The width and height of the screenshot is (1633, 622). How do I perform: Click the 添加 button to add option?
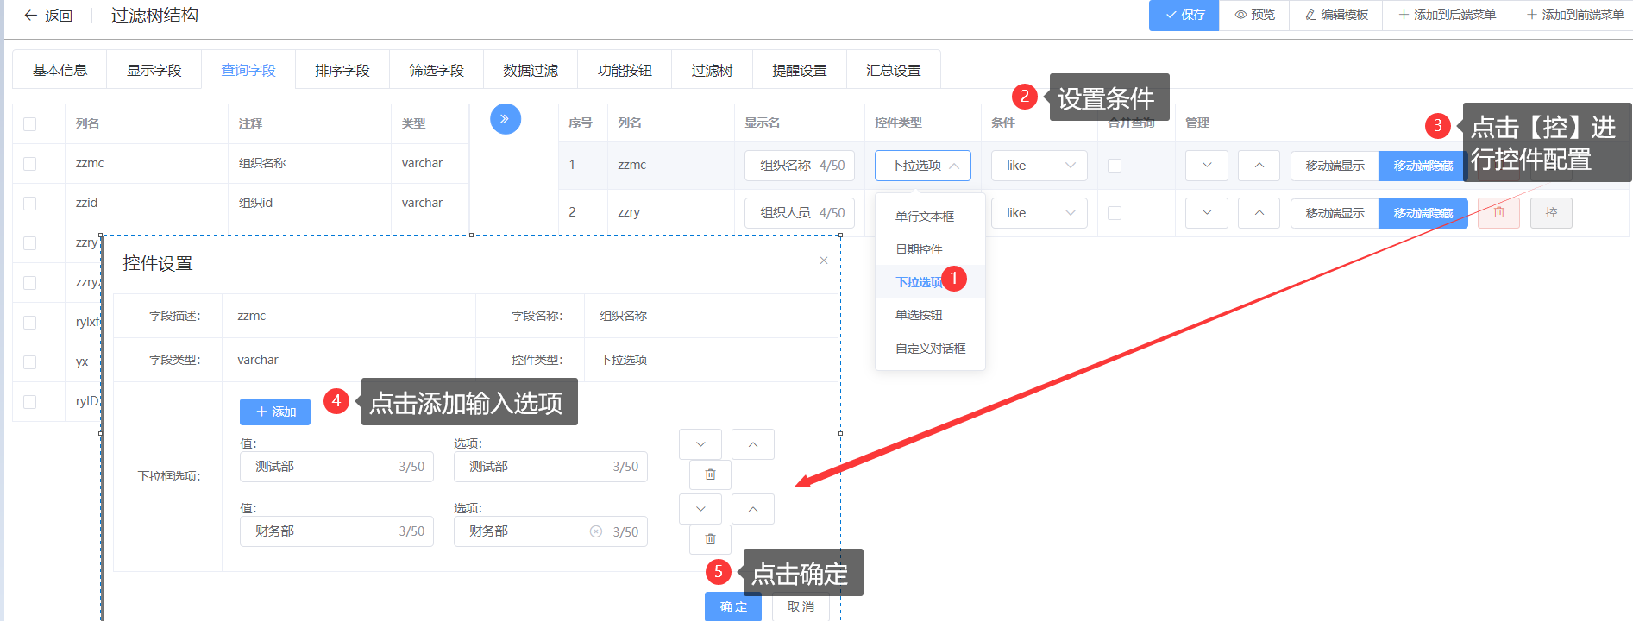[275, 412]
